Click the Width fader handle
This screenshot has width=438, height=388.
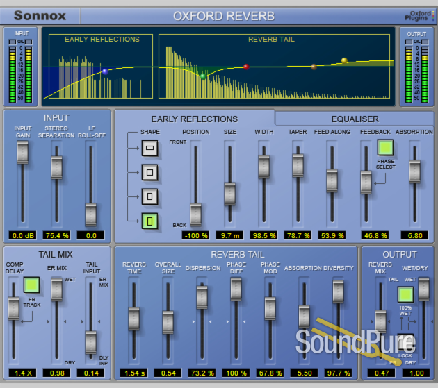264,167
